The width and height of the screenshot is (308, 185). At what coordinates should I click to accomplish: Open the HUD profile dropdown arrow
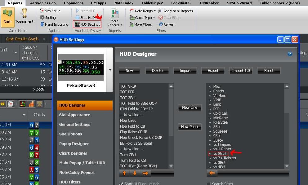click(x=110, y=70)
